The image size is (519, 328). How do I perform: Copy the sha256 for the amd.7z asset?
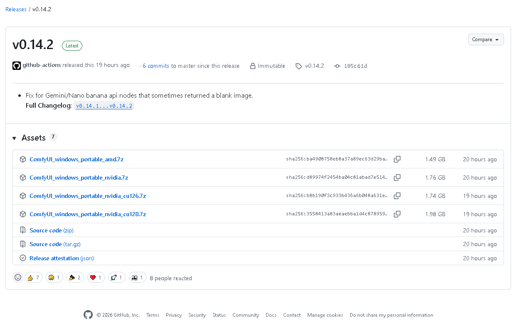[397, 159]
